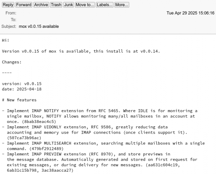Click commit hash 507ca73b96ac

24,138
